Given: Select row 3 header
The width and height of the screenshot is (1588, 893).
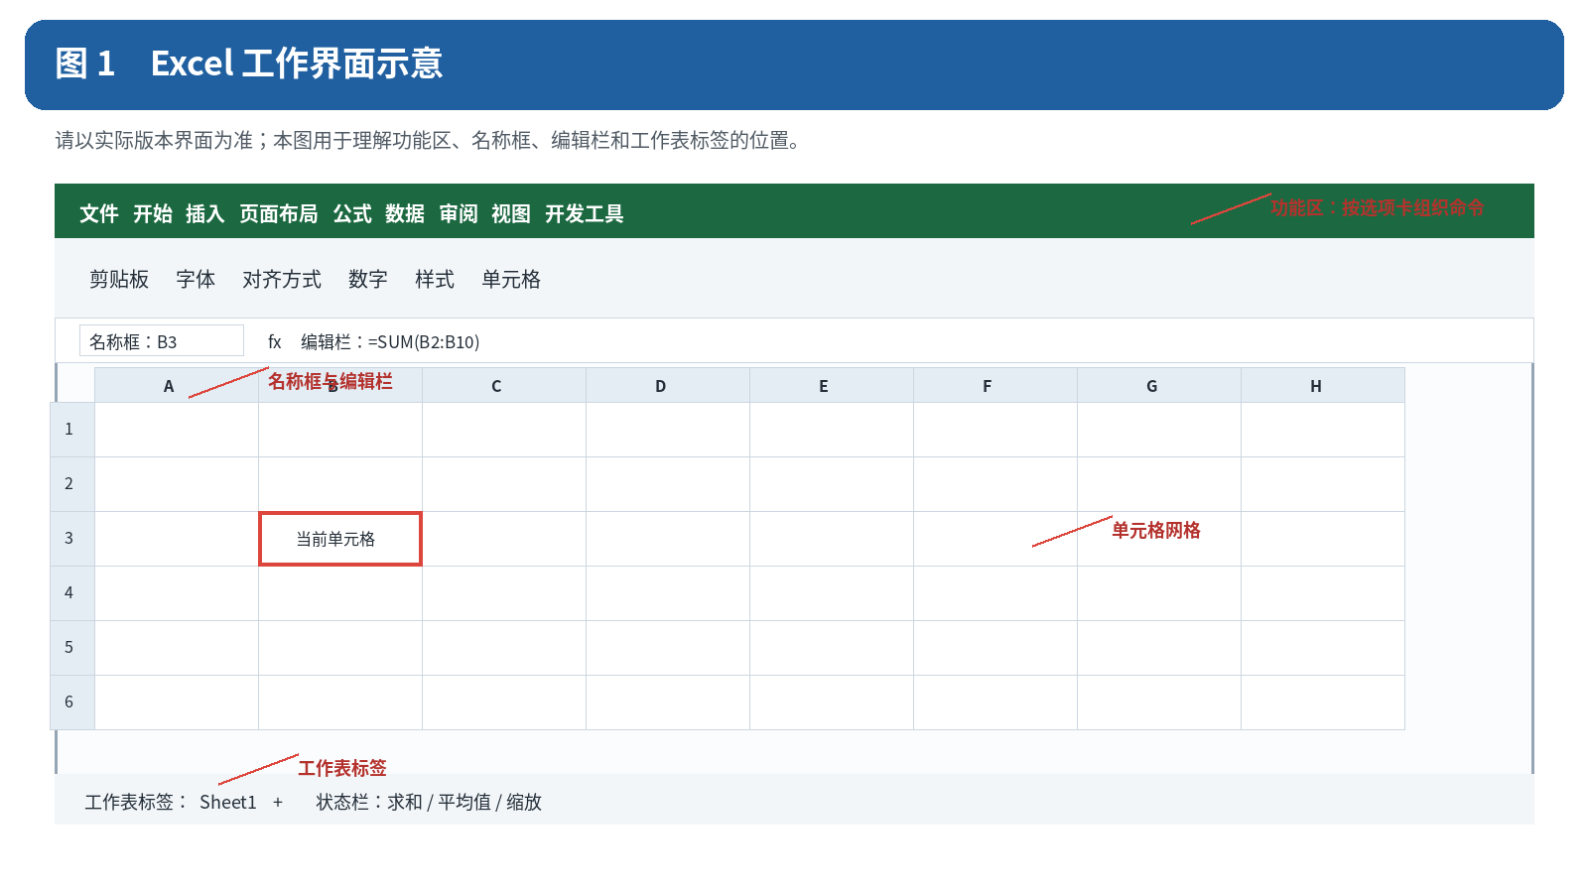Looking at the screenshot, I should click(72, 539).
